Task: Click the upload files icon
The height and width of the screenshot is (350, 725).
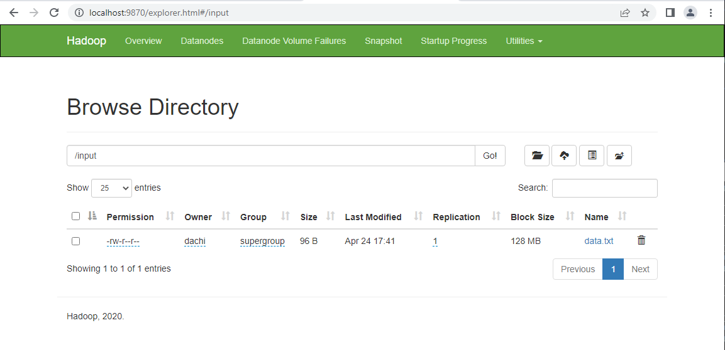Action: tap(564, 156)
